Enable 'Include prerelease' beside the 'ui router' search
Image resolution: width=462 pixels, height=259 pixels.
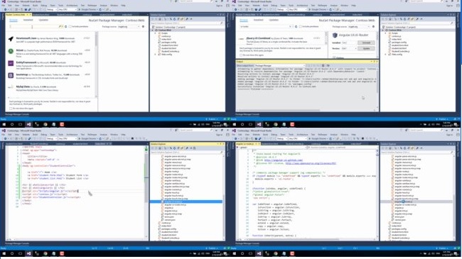(300, 26)
